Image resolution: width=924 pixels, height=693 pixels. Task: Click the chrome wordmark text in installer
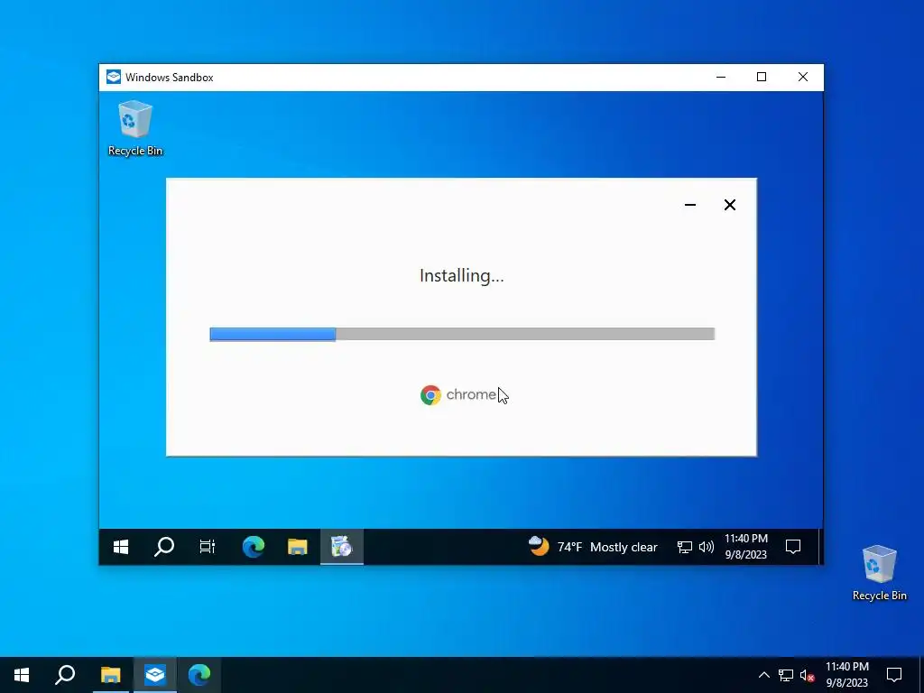point(471,394)
